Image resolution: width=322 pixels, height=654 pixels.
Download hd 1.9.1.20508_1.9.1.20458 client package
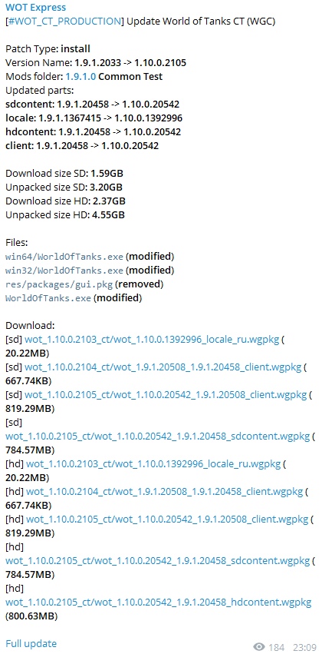[164, 492]
